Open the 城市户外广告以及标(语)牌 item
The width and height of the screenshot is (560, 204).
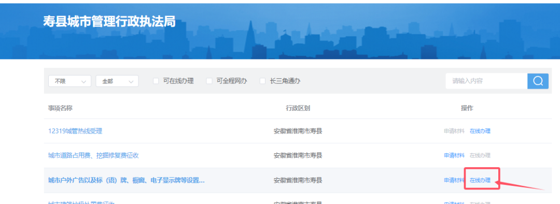(x=127, y=180)
